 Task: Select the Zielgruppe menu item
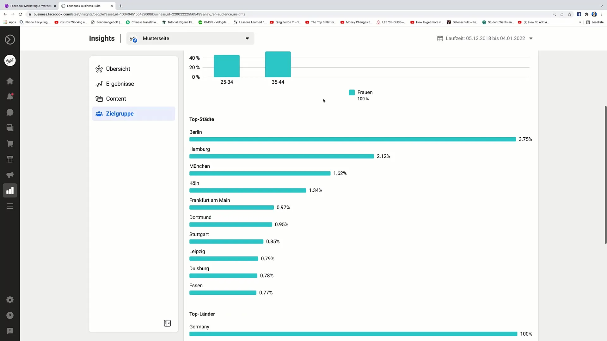tap(120, 114)
